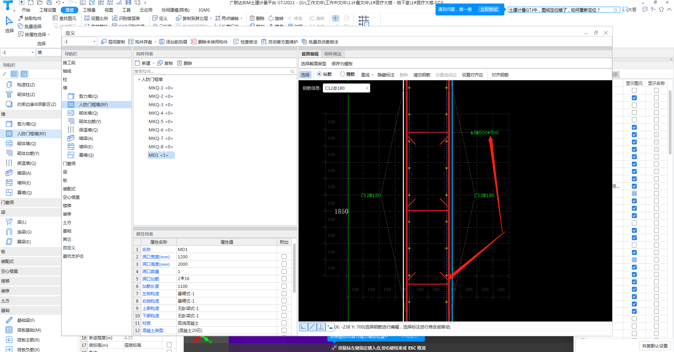Viewport: 674px width, 352px height.
Task: Click the 自动套方案维护 button
Action: pyautogui.click(x=280, y=42)
